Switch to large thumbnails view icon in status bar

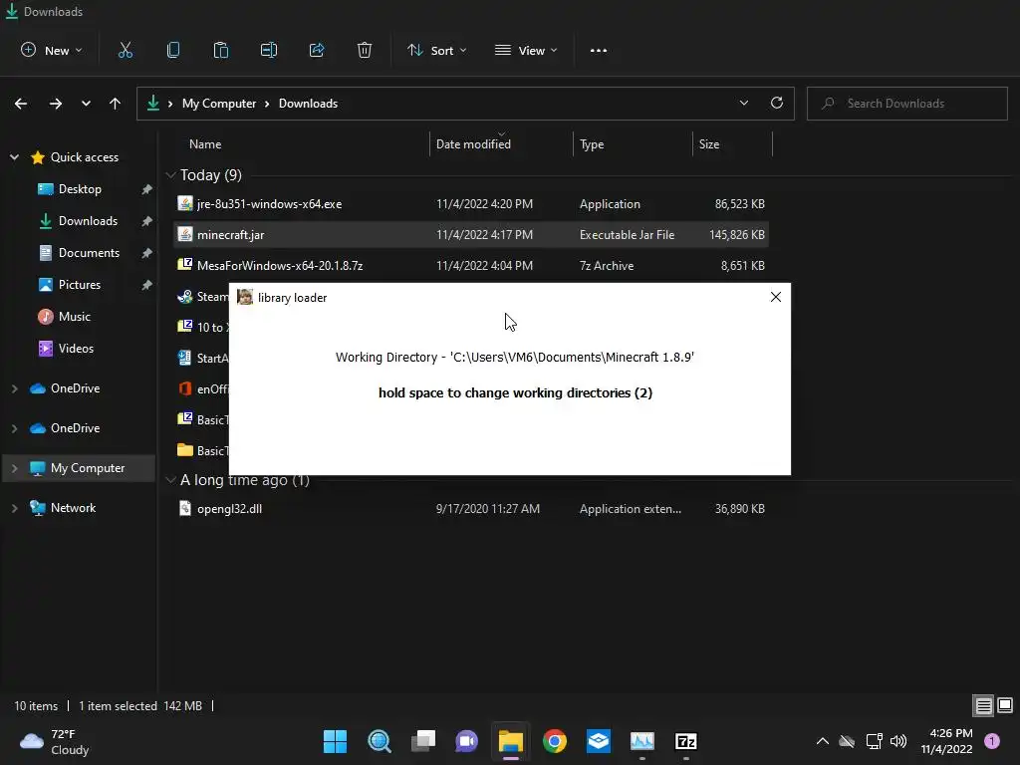(1005, 706)
